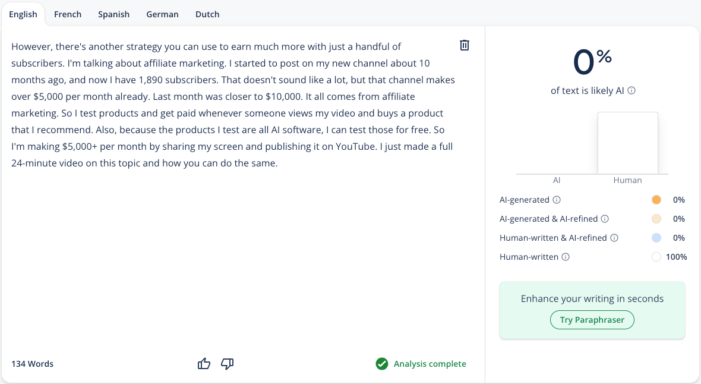Viewport: 701px width, 384px height.
Task: Switch to the French tab
Action: point(68,14)
